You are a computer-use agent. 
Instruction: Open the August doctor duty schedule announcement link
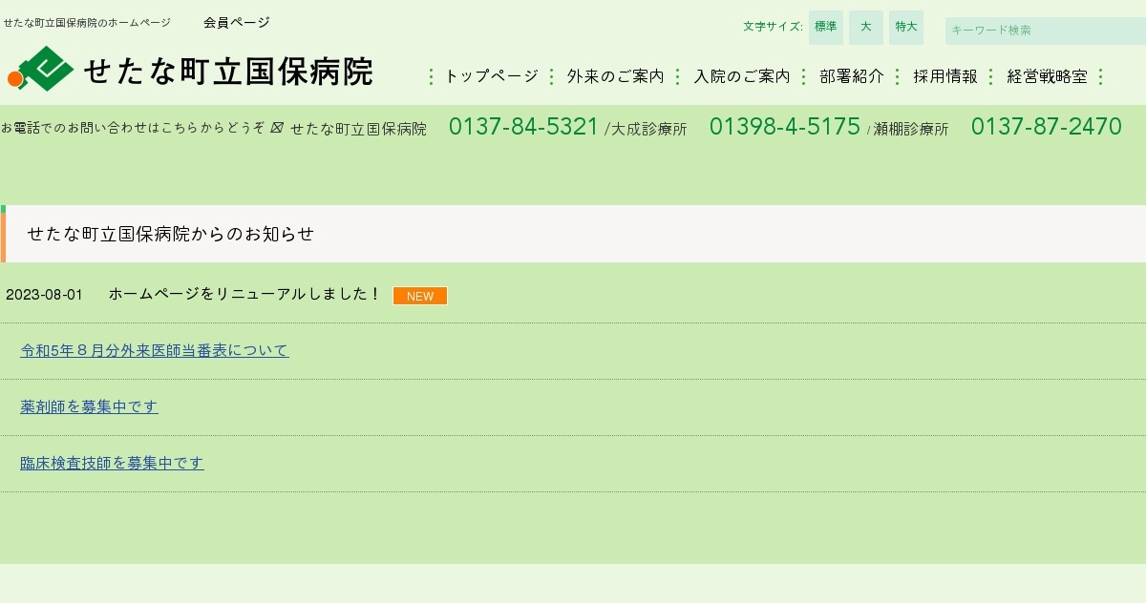154,350
